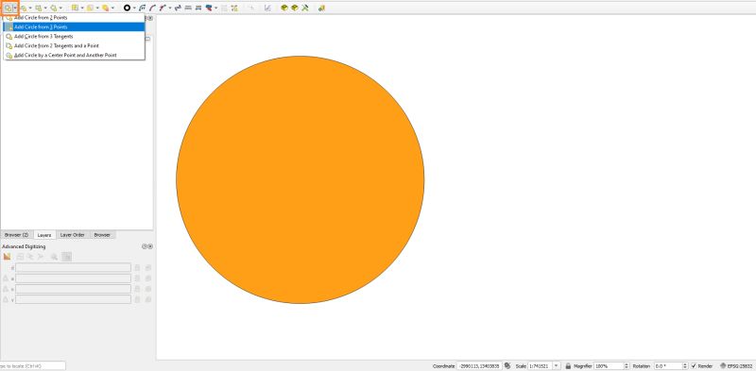Choose Add Circle from 3 Points

pos(75,27)
